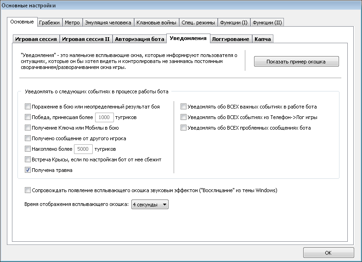This screenshot has width=362, height=262.
Task: Confirm settings with the OK button
Action: pyautogui.click(x=328, y=253)
